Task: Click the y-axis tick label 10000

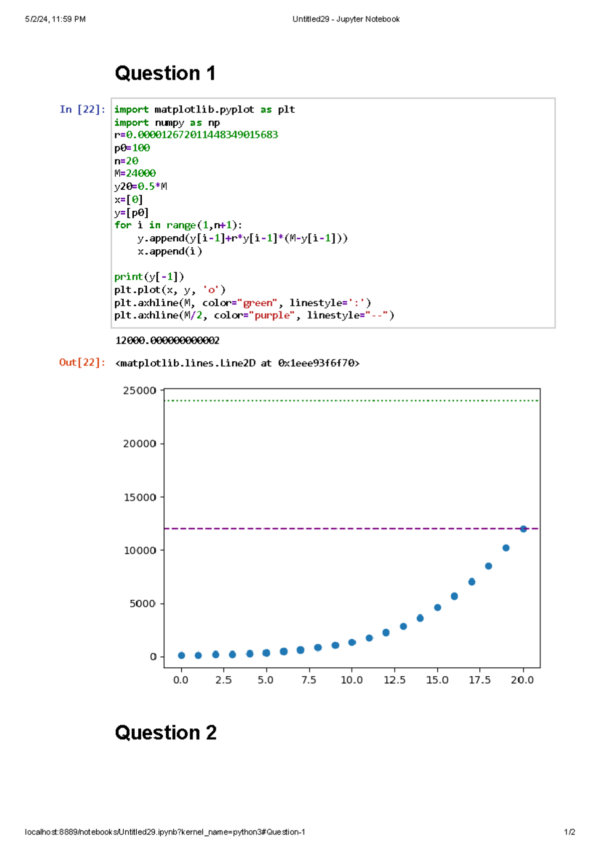Action: point(140,551)
